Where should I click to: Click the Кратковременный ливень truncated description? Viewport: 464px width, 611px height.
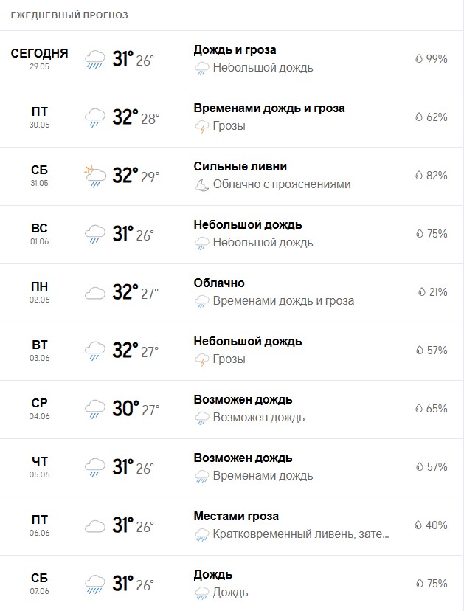(301, 534)
